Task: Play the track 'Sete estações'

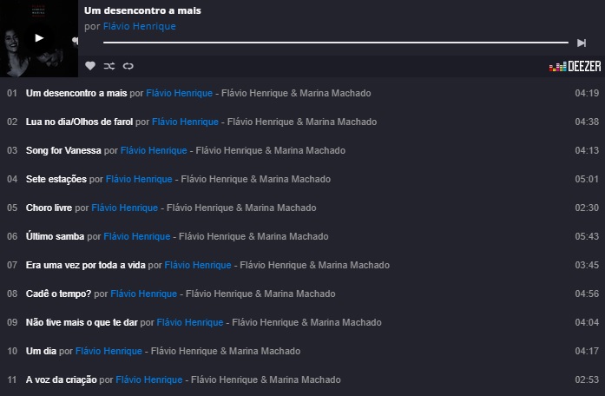Action: point(56,179)
